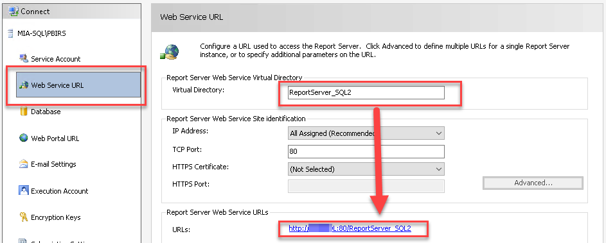Open the Encryption Keys page

tap(56, 217)
